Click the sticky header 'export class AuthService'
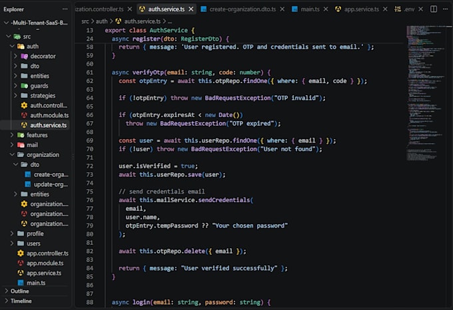The width and height of the screenshot is (453, 310). pyautogui.click(x=150, y=31)
